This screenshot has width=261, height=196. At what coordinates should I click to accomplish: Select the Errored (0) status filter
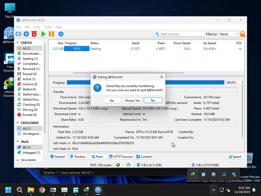(30, 115)
